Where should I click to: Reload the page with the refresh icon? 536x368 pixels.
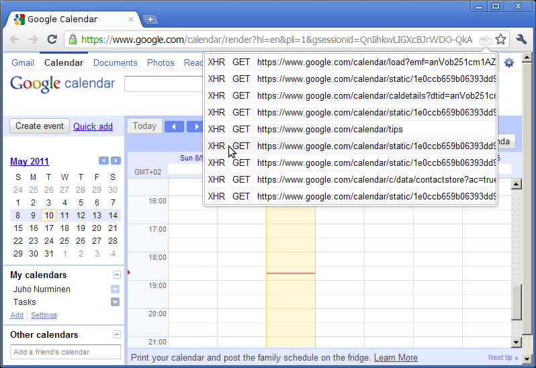coord(52,40)
